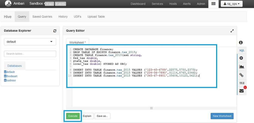Refresh the Database Explorer

(55, 31)
